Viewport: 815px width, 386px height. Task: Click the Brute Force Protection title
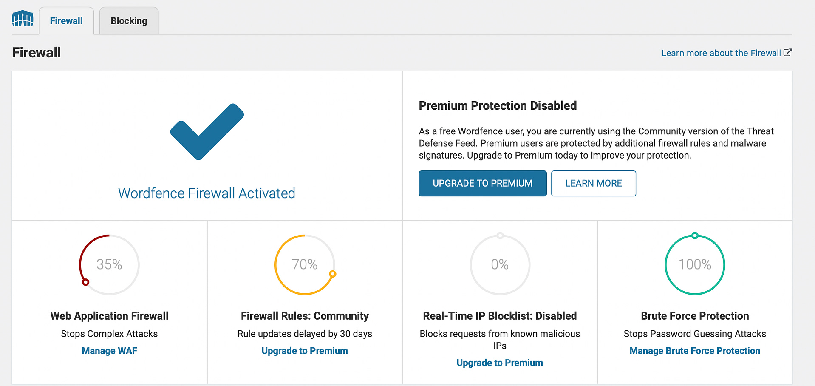pyautogui.click(x=695, y=316)
